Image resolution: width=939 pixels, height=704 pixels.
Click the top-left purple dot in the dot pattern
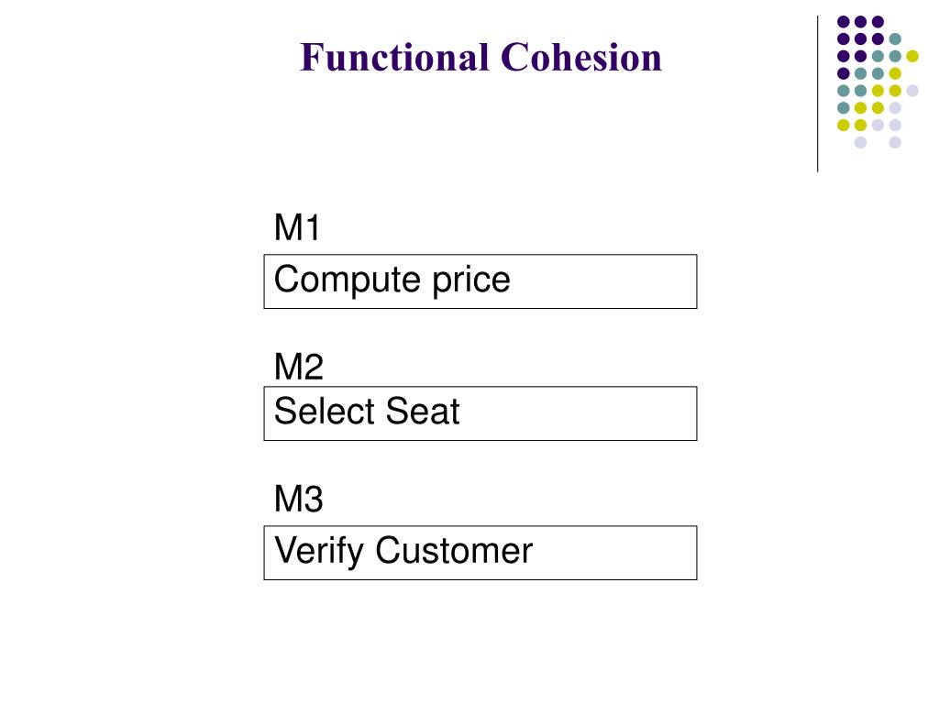pyautogui.click(x=844, y=22)
